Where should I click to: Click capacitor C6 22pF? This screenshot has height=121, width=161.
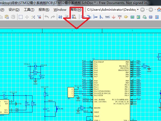pos(41,76)
